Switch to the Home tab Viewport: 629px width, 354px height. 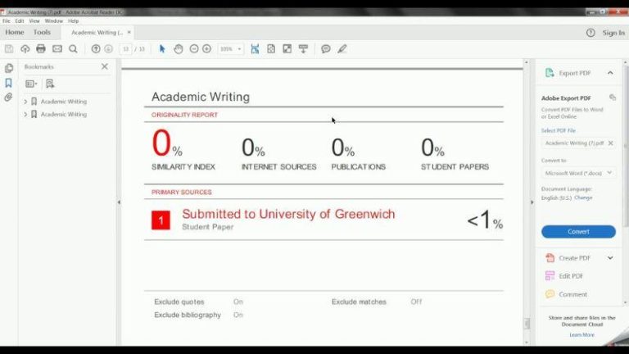pyautogui.click(x=15, y=32)
